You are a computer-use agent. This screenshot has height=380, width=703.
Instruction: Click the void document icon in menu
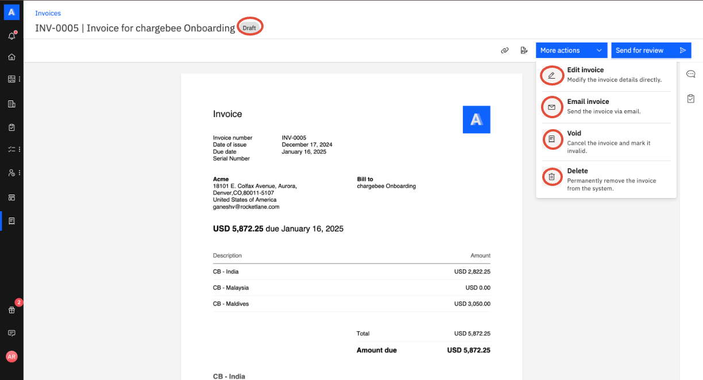[x=551, y=139]
